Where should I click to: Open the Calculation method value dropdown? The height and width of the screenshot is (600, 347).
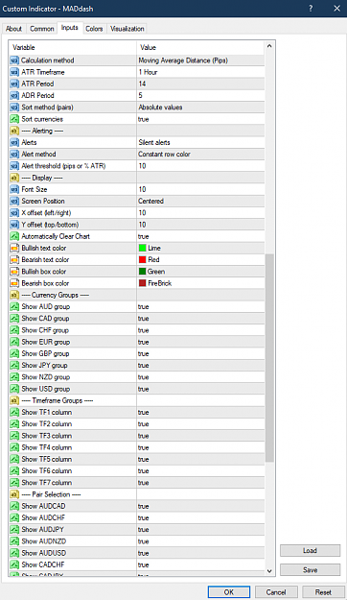(x=200, y=60)
